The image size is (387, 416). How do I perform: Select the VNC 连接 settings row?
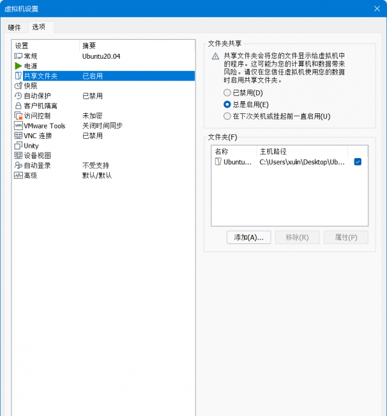pyautogui.click(x=104, y=136)
